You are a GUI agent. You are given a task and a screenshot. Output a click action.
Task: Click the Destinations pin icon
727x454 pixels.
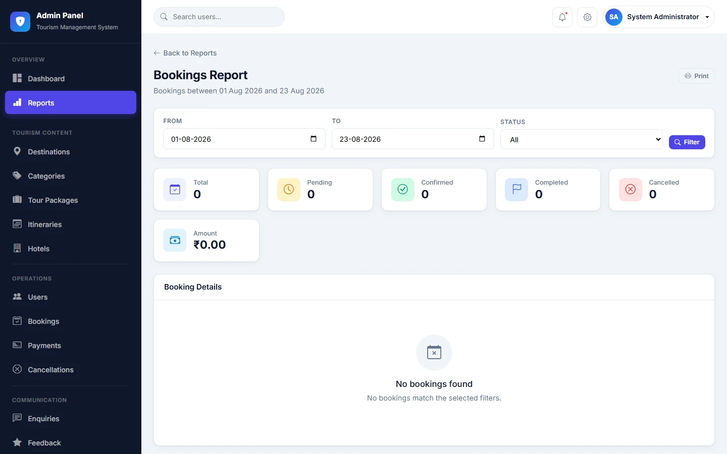tap(17, 151)
